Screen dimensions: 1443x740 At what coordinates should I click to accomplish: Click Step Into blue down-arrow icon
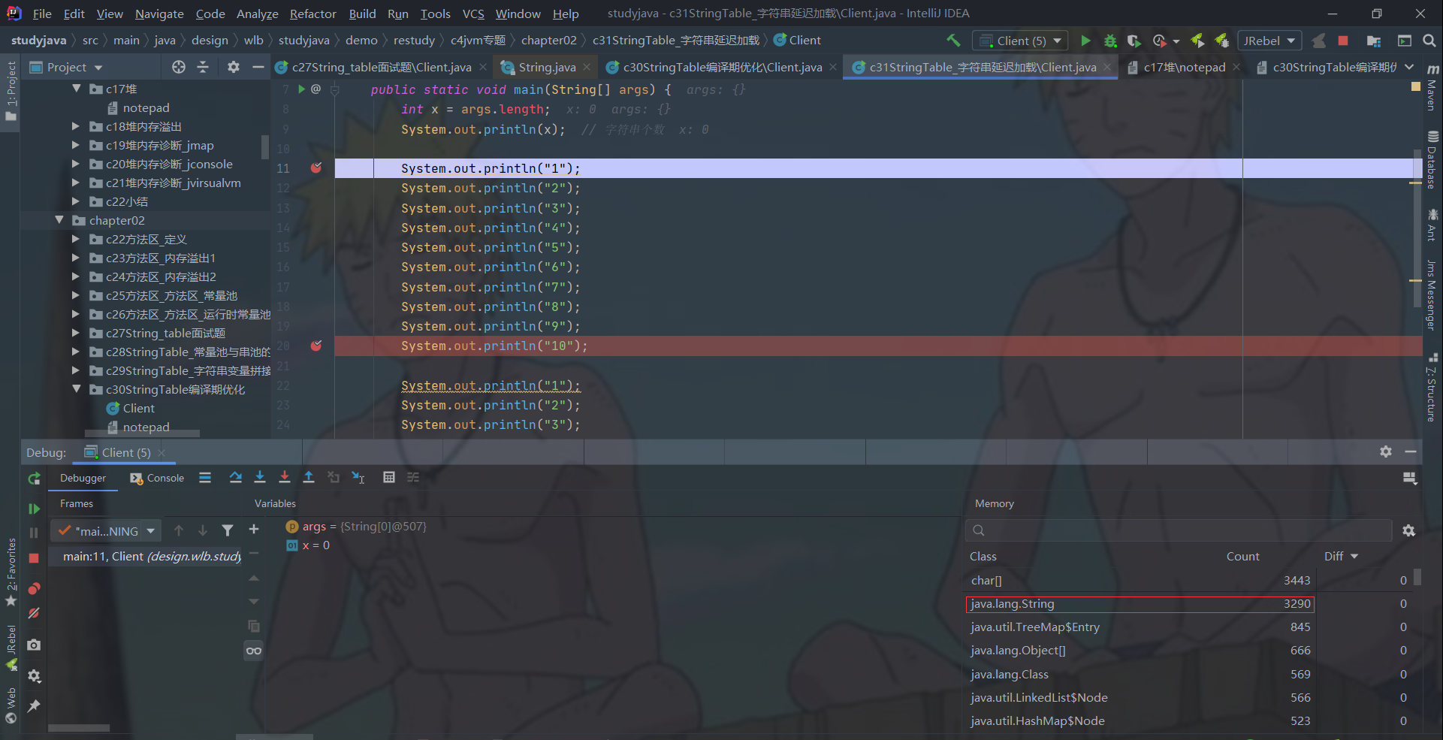pyautogui.click(x=260, y=477)
